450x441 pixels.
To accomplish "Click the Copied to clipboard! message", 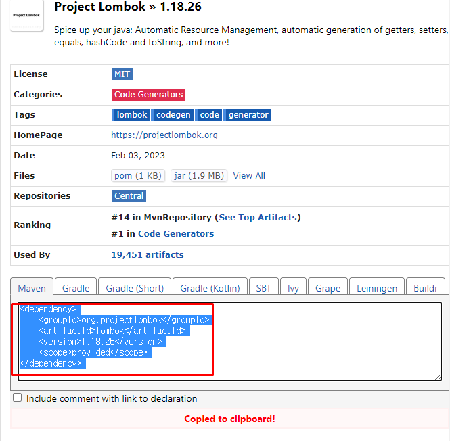I will click(229, 419).
